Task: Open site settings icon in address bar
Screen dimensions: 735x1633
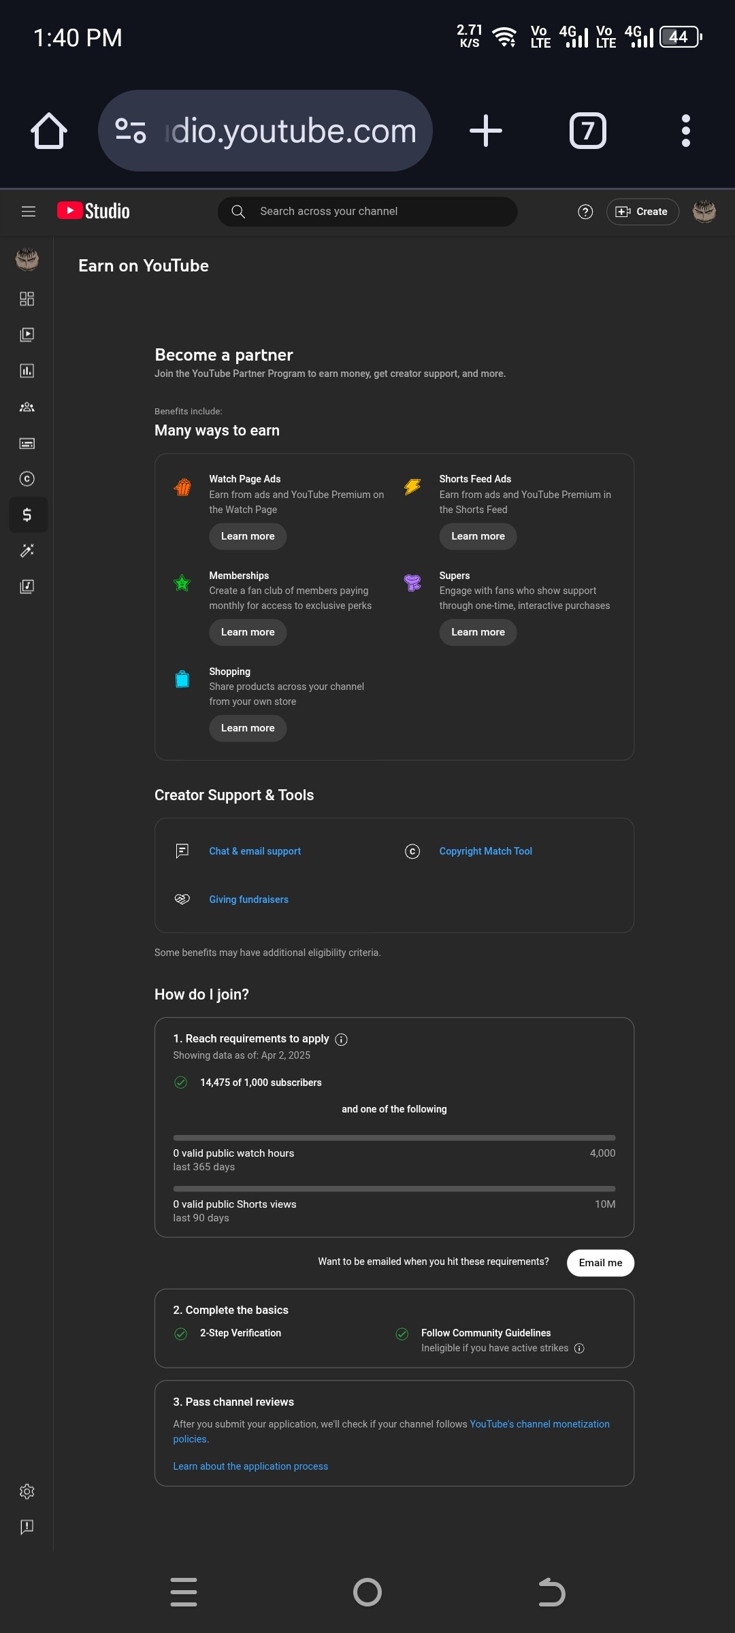Action: [x=131, y=131]
